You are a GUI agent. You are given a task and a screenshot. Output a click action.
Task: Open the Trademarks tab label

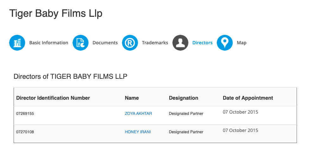(155, 43)
